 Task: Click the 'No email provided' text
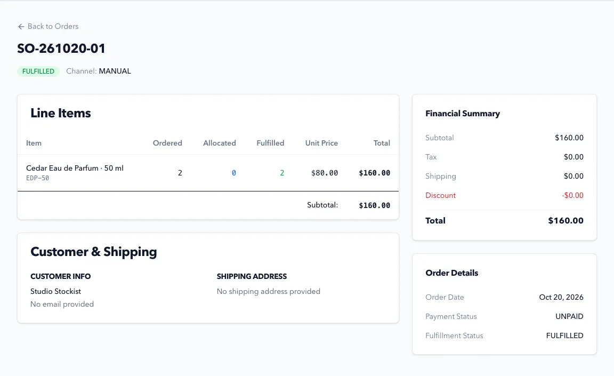coord(62,304)
